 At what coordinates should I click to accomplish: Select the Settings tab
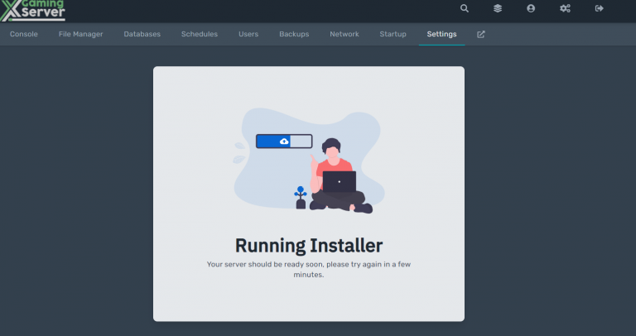(x=441, y=35)
